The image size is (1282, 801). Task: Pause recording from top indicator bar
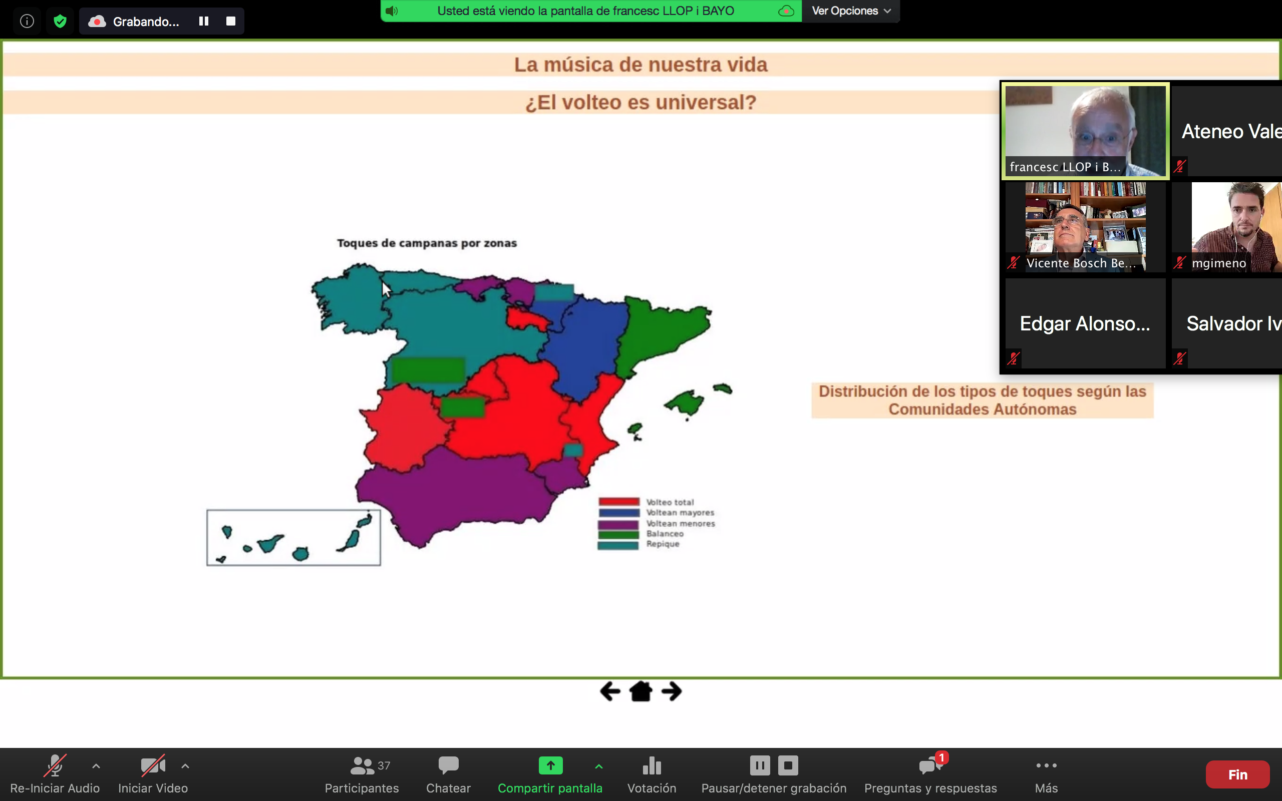pos(203,21)
